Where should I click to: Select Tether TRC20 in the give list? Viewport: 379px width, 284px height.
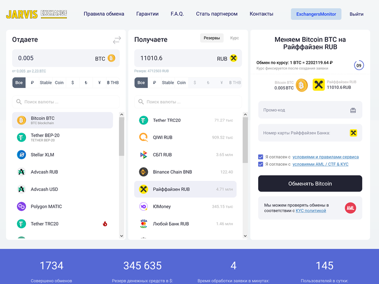click(63, 223)
